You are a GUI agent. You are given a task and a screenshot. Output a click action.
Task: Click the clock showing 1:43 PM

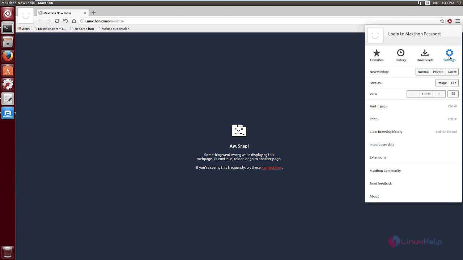click(447, 3)
